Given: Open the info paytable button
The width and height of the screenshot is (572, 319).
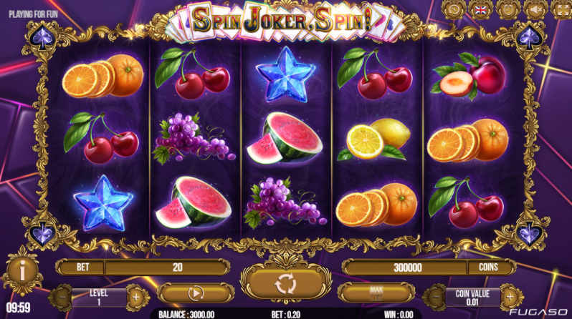Looking at the screenshot, I should (x=22, y=271).
